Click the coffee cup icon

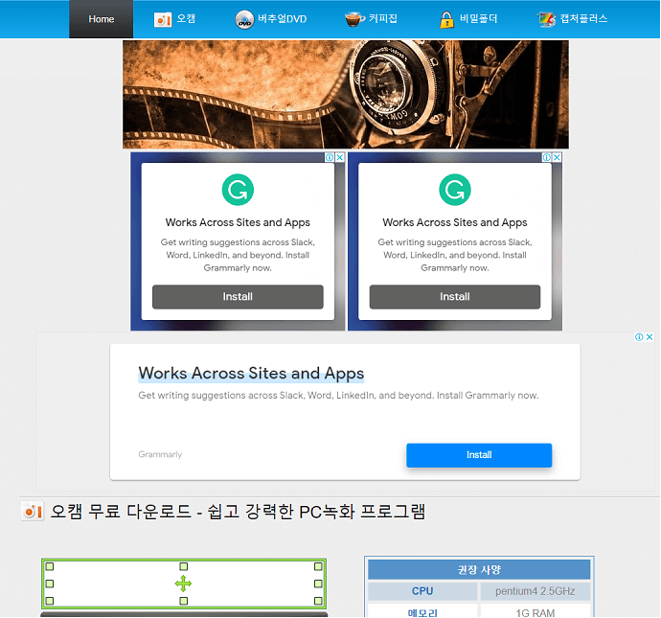pos(354,19)
